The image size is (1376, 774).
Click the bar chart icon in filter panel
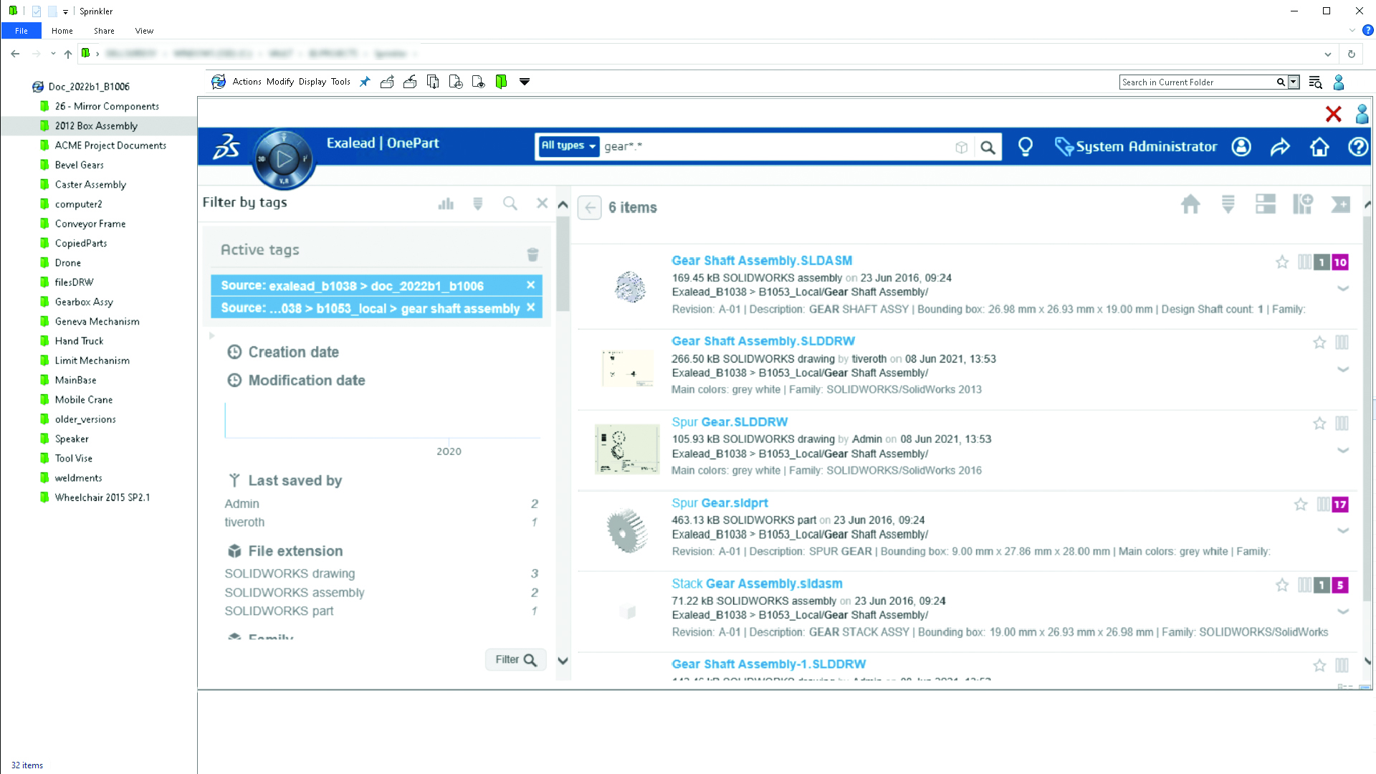(446, 204)
